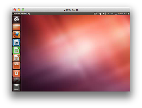This screenshot has height=108, width=142.
Task: Click the vpsee.com window title
Action: [x=71, y=10]
